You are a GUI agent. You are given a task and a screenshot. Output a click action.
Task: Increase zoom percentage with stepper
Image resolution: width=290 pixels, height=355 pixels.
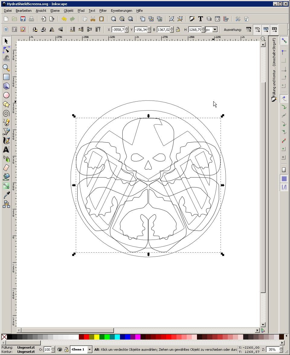point(282,348)
